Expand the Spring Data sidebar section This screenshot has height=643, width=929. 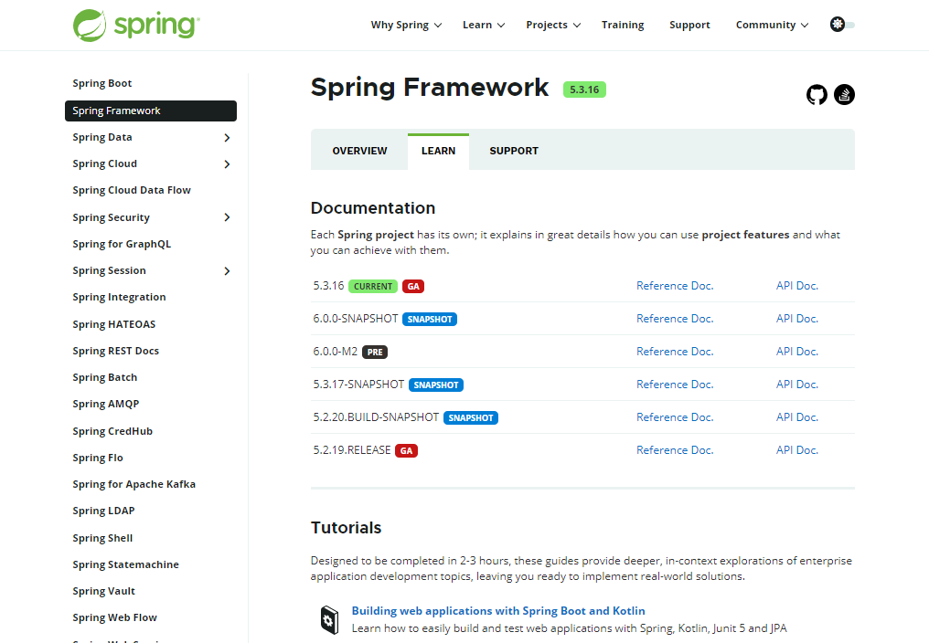226,137
